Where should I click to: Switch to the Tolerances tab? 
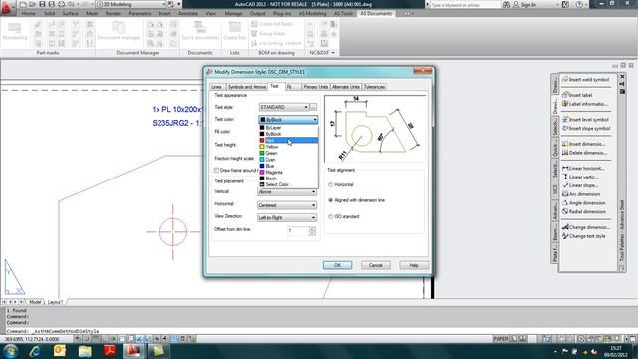pos(375,87)
